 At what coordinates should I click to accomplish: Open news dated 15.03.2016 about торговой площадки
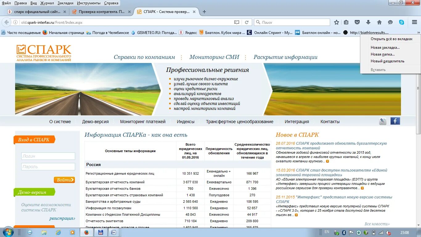(x=331, y=173)
